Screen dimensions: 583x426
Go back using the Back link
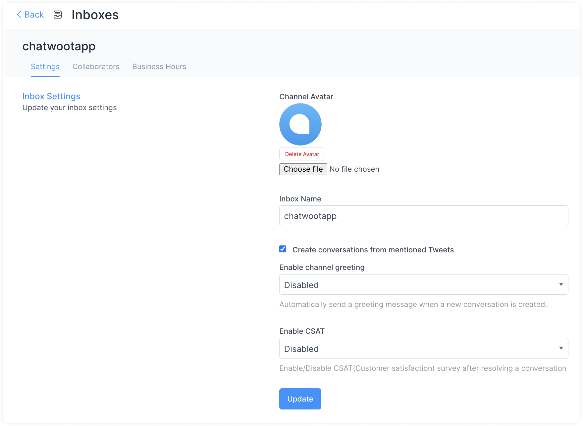click(30, 15)
